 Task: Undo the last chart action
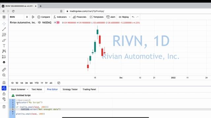tap(133, 17)
